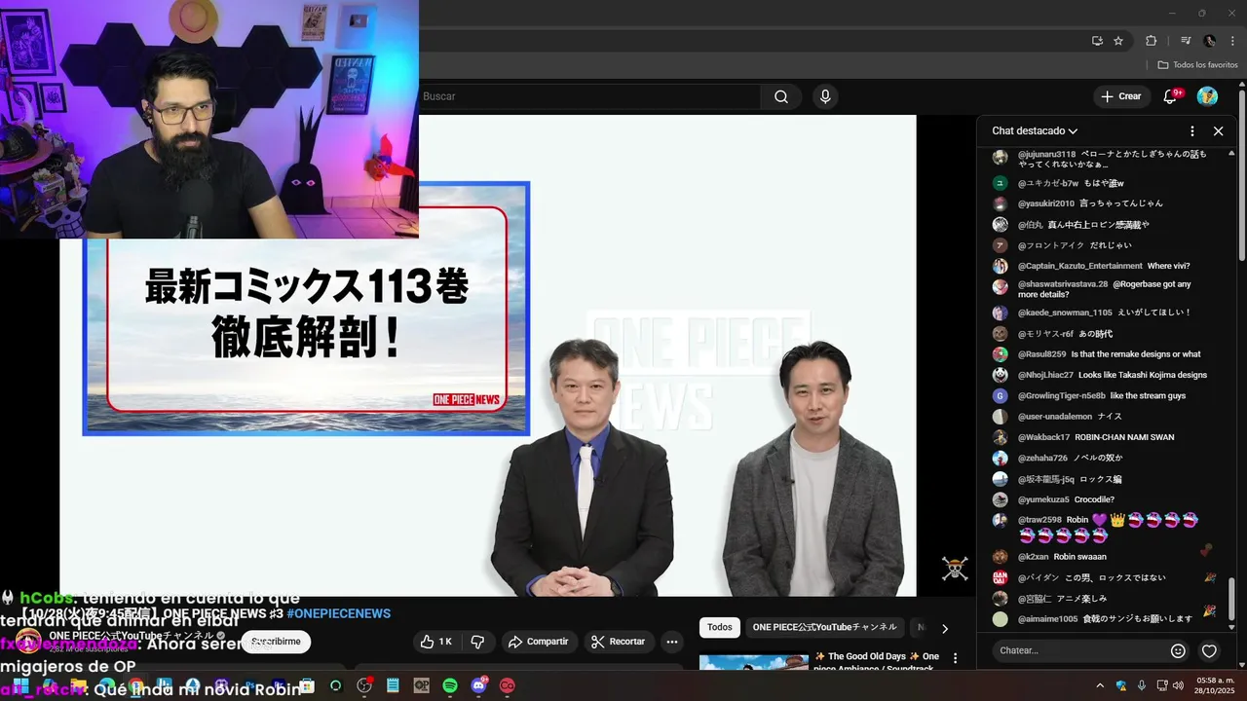Click the page vertical scrollbar

pyautogui.click(x=1242, y=175)
